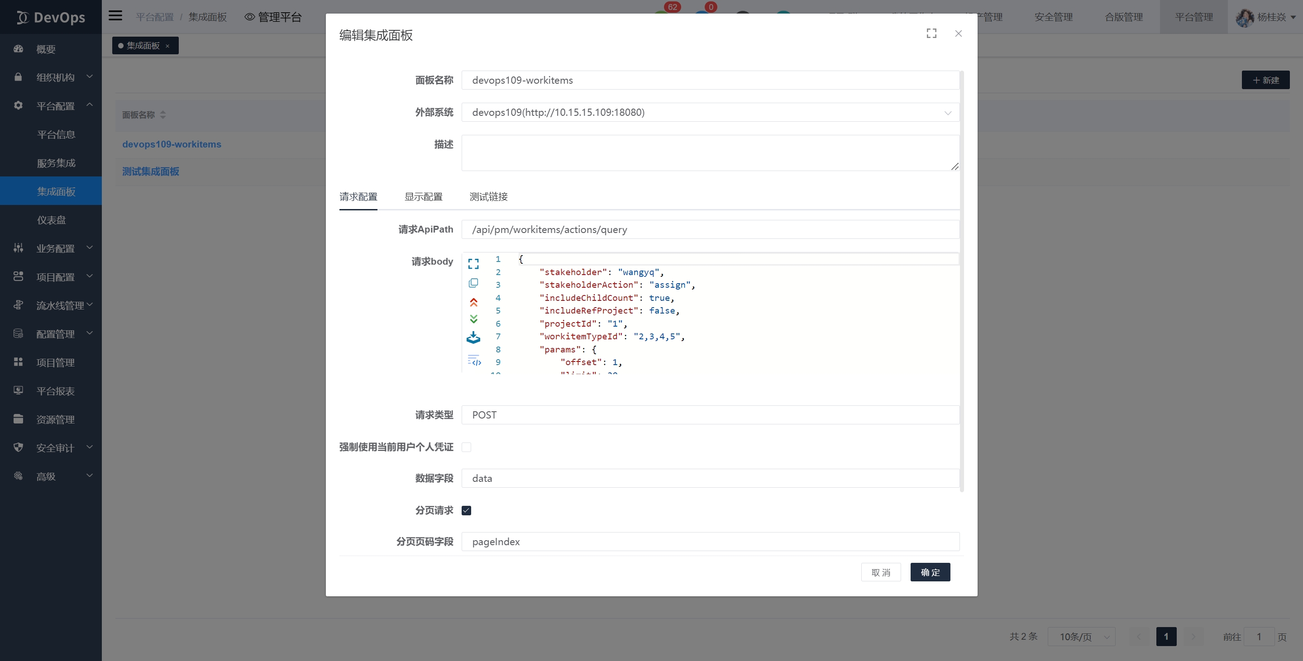This screenshot has height=661, width=1303.
Task: Open the 10条/页 page size dropdown
Action: 1081,637
